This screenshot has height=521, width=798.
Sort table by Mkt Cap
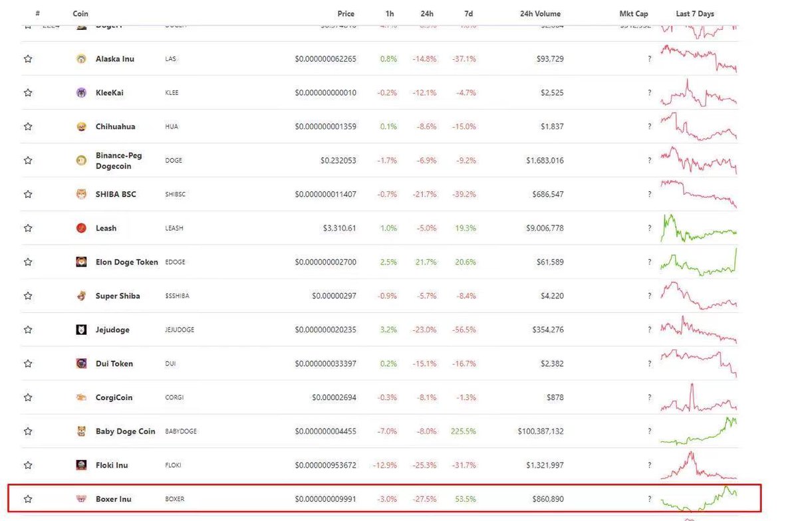click(x=634, y=14)
